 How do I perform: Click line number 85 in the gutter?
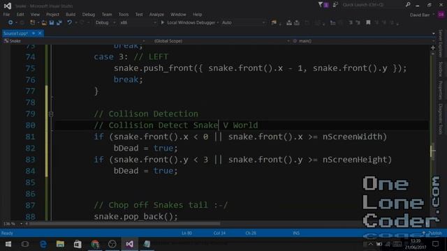[x=30, y=183]
